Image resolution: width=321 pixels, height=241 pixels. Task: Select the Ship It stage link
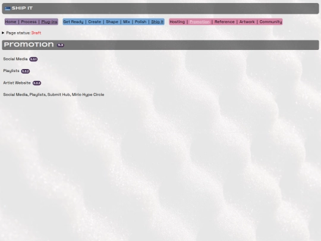(157, 22)
